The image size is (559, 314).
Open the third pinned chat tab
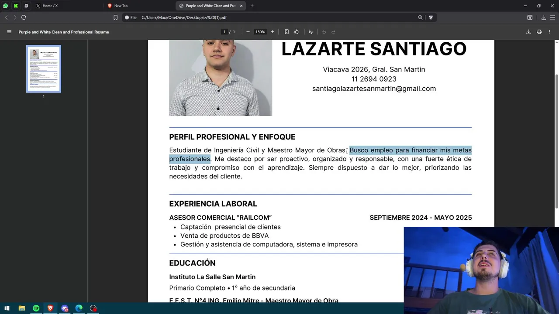26,6
